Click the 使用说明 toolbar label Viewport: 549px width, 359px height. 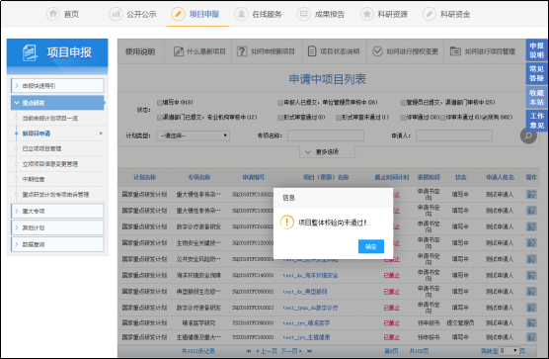(140, 51)
